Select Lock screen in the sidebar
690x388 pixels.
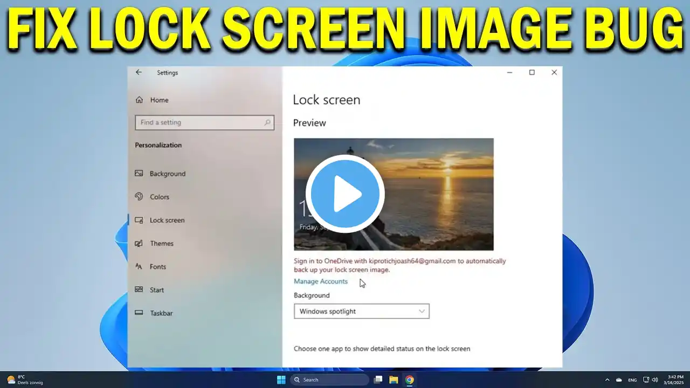click(x=160, y=220)
